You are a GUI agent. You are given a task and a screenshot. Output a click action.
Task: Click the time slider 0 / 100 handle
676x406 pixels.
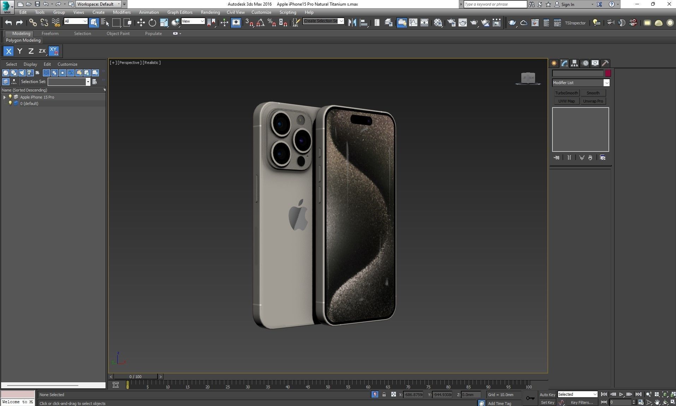[x=136, y=377]
